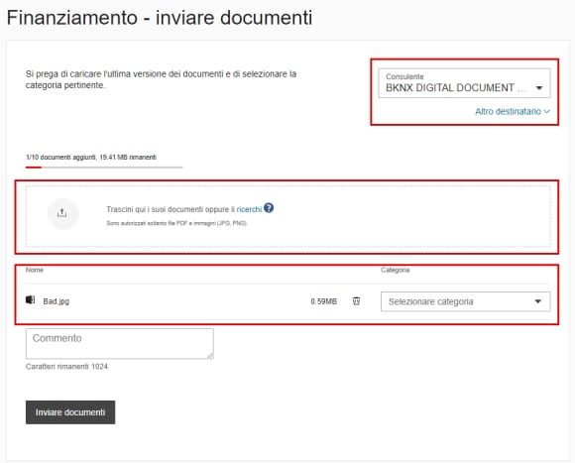Click the upload icon in drop zone
This screenshot has height=463, width=575.
62,214
